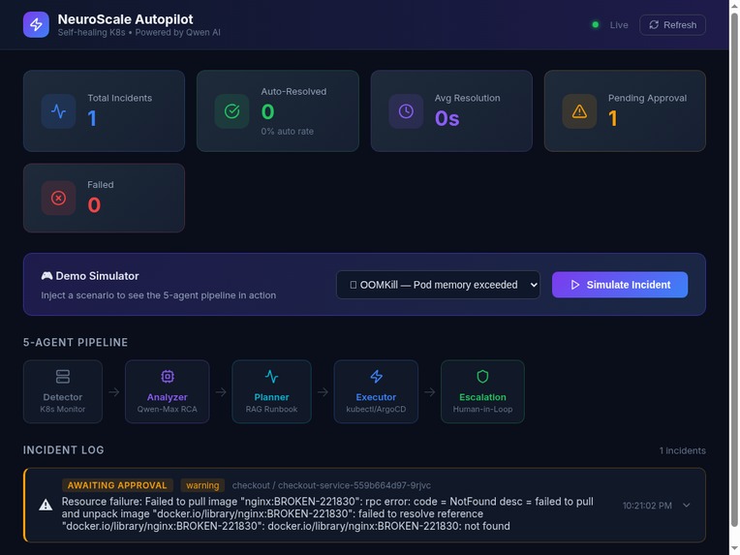This screenshot has height=555, width=740.
Task: Click the 'Self-healing K8s' subtitle text
Action: pyautogui.click(x=92, y=33)
